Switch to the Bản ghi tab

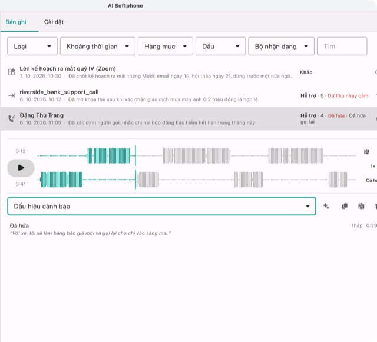pyautogui.click(x=16, y=22)
